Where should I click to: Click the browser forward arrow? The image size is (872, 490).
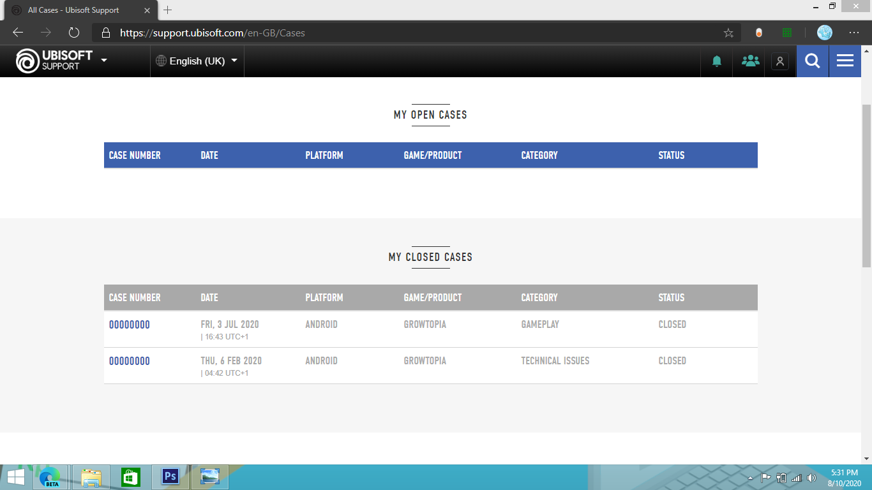[46, 33]
